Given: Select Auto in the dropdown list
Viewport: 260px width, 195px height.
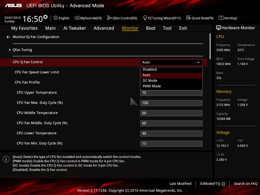Looking at the screenshot, I should tap(171, 75).
